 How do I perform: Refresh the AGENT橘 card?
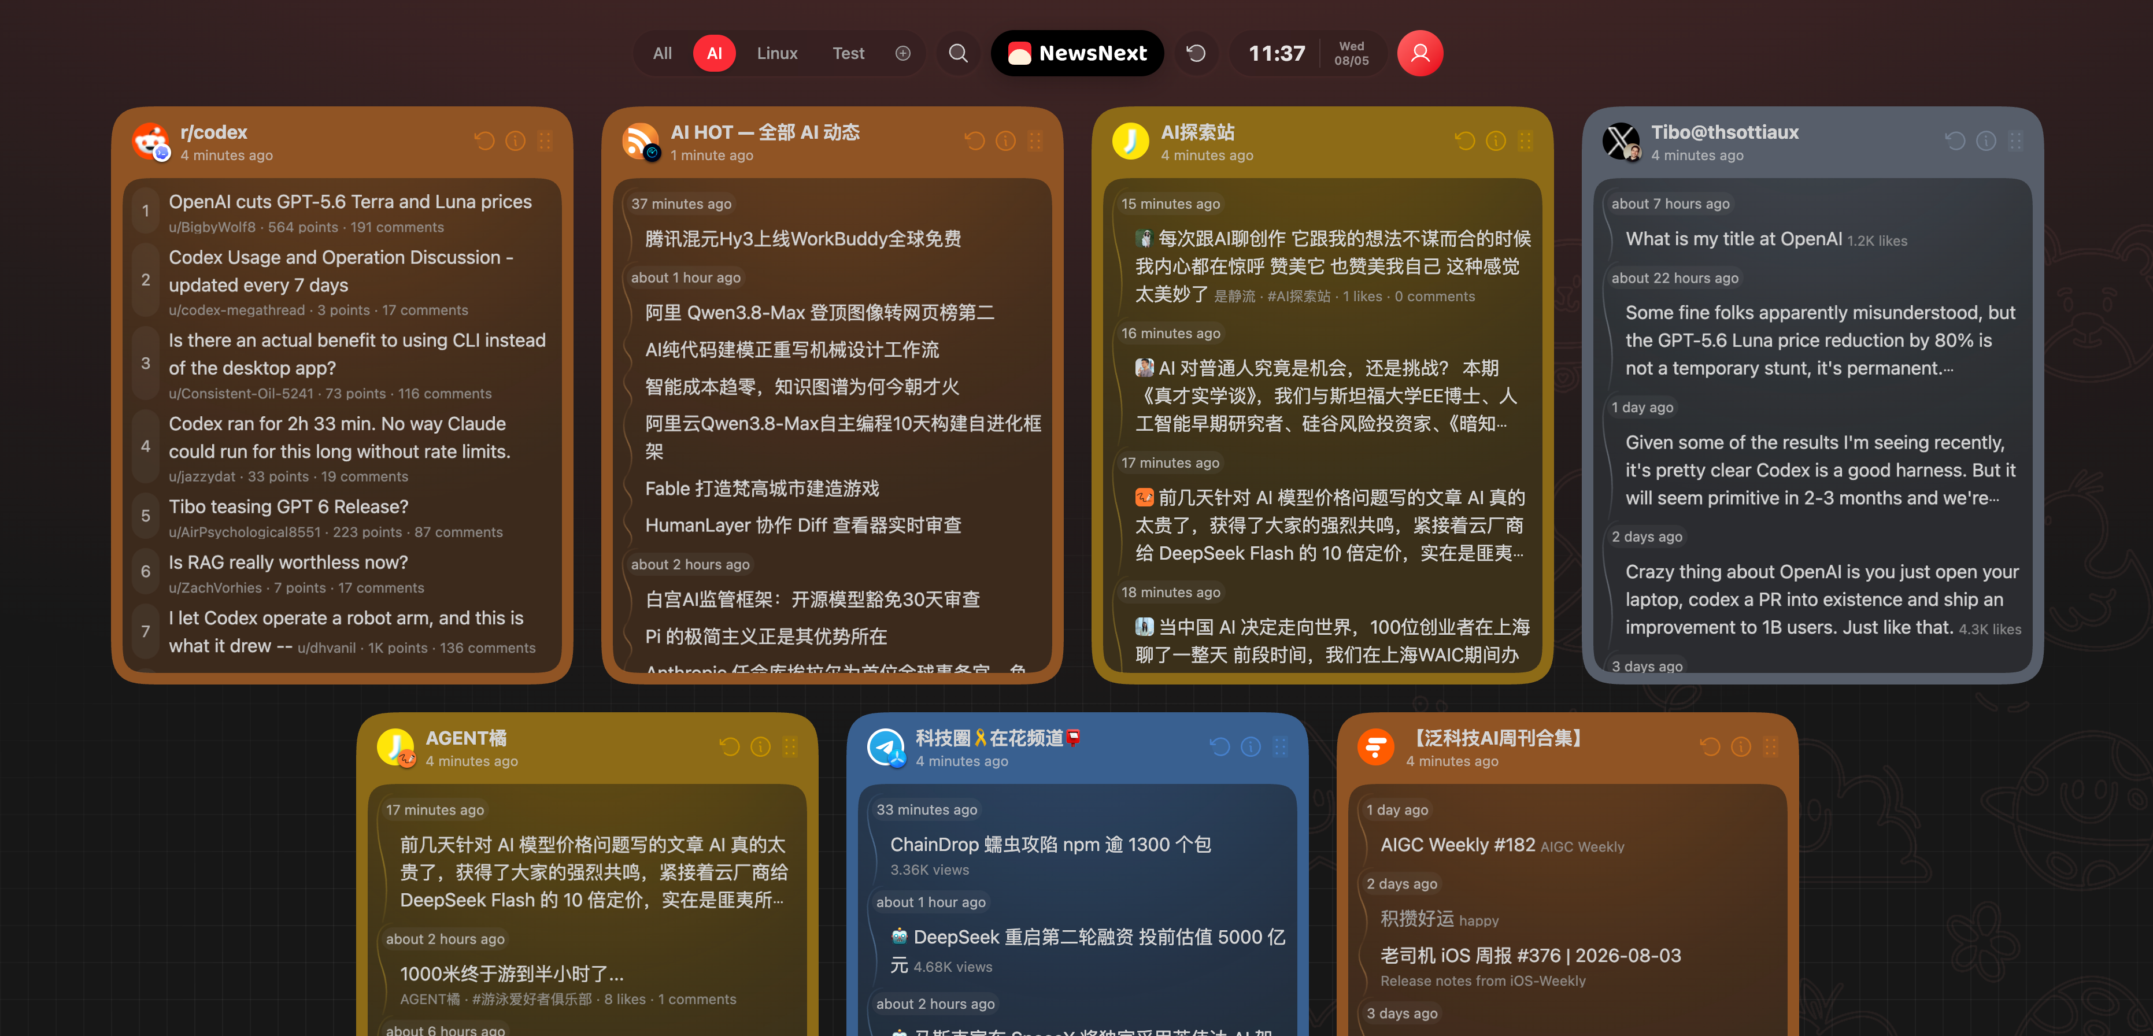730,747
